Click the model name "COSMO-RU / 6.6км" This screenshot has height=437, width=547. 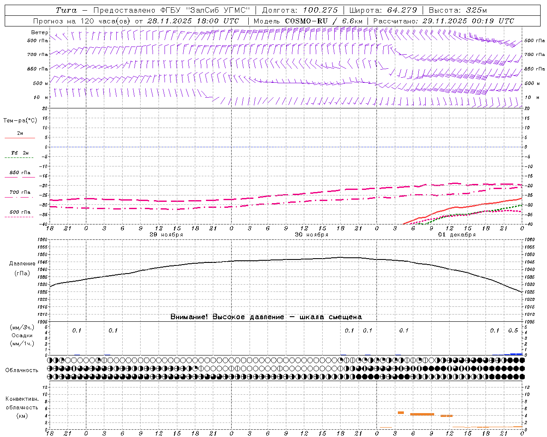click(324, 21)
